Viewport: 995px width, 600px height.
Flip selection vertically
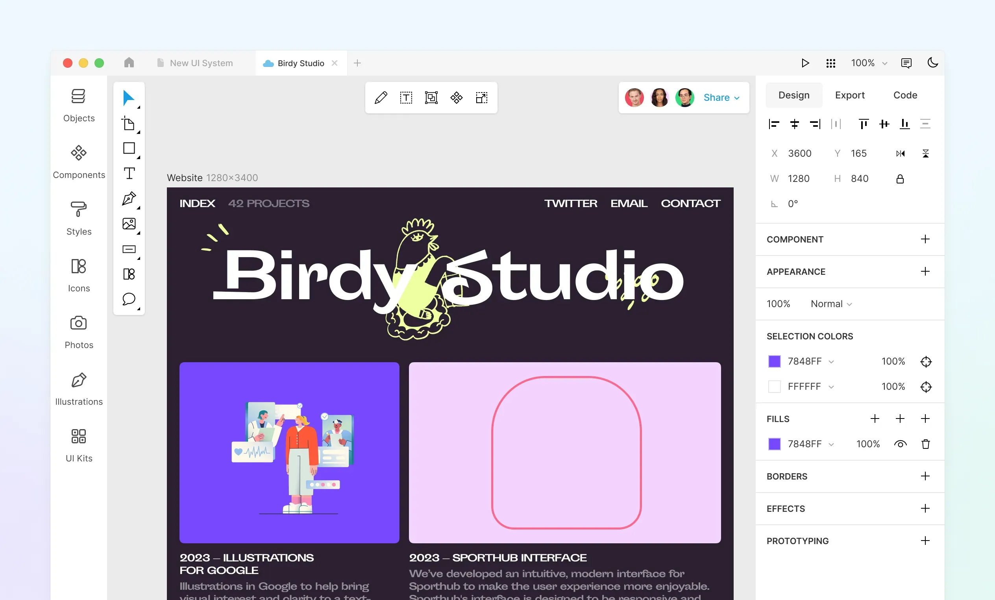point(925,154)
